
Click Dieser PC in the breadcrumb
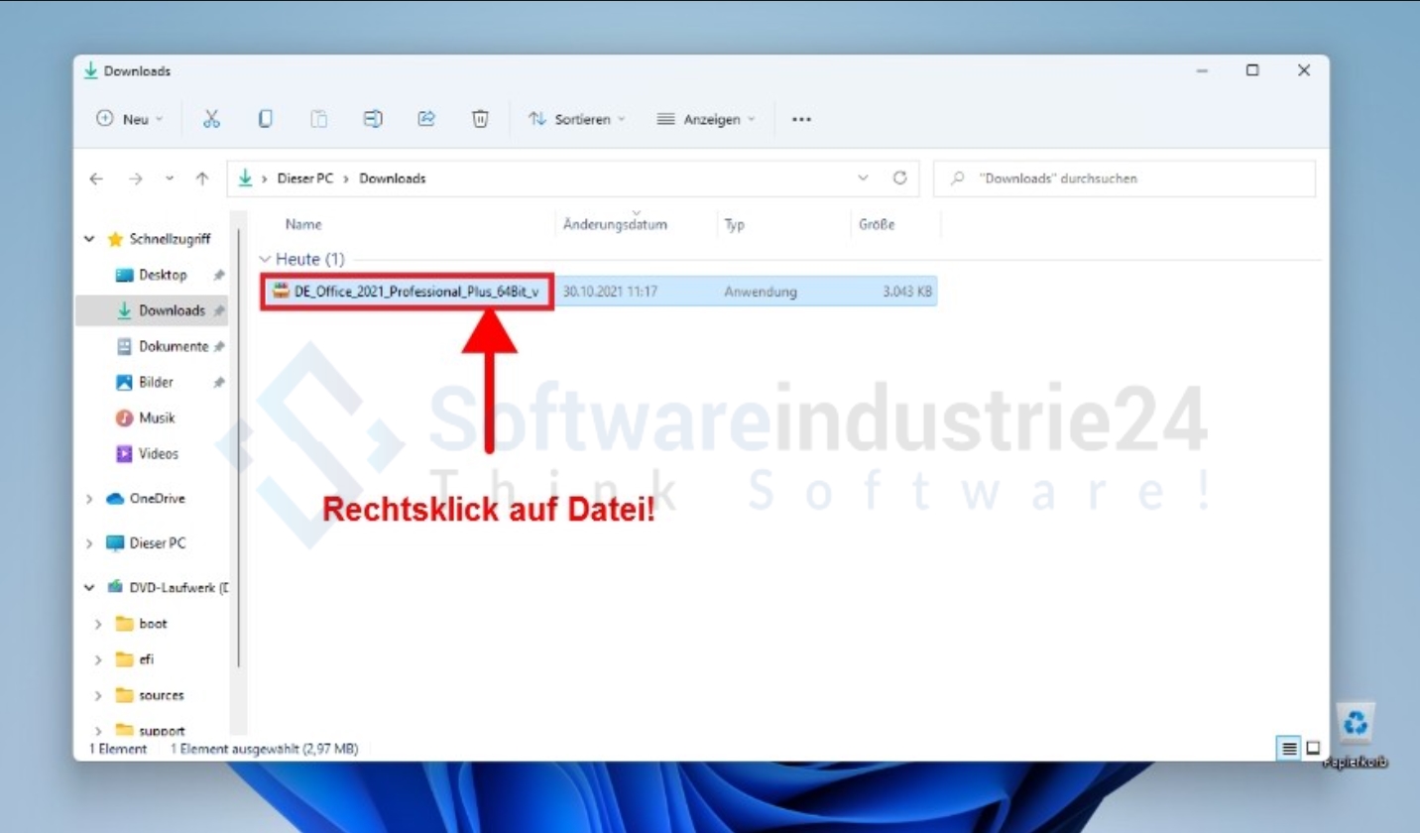pyautogui.click(x=305, y=178)
